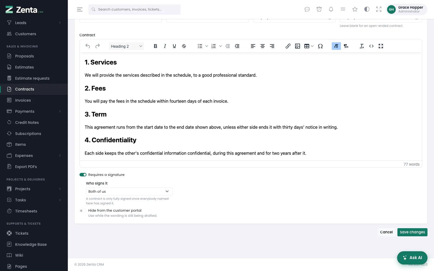Expand editor to fullscreen
The image size is (434, 271).
tap(381, 46)
